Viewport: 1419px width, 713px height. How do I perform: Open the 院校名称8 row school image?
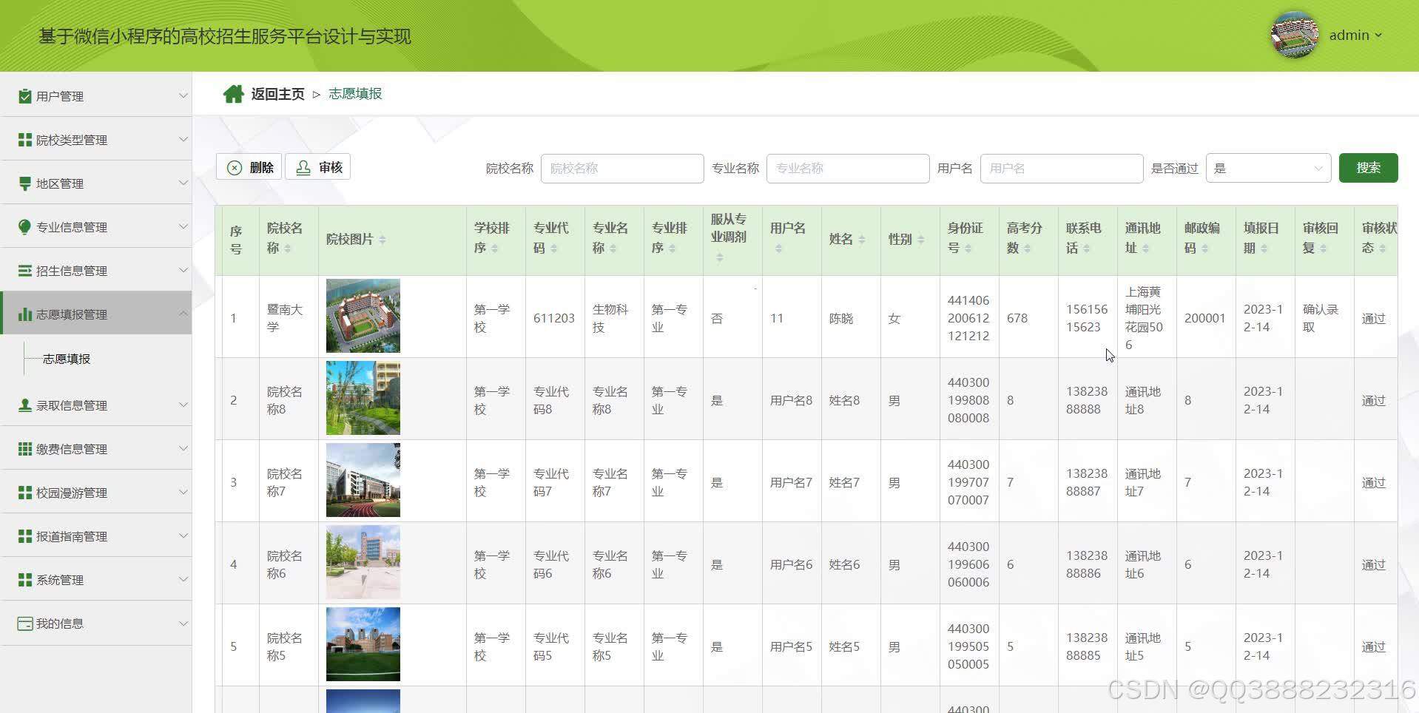pyautogui.click(x=363, y=398)
